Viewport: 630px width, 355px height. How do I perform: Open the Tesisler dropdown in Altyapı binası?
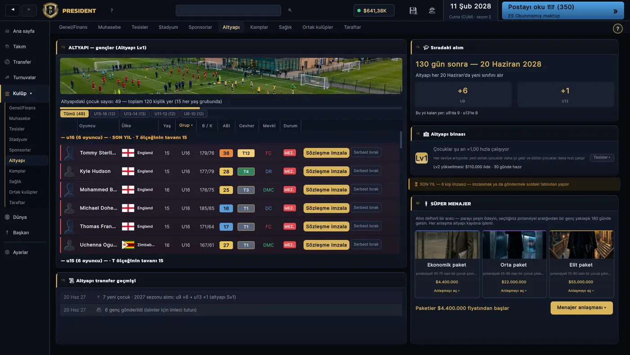(602, 158)
